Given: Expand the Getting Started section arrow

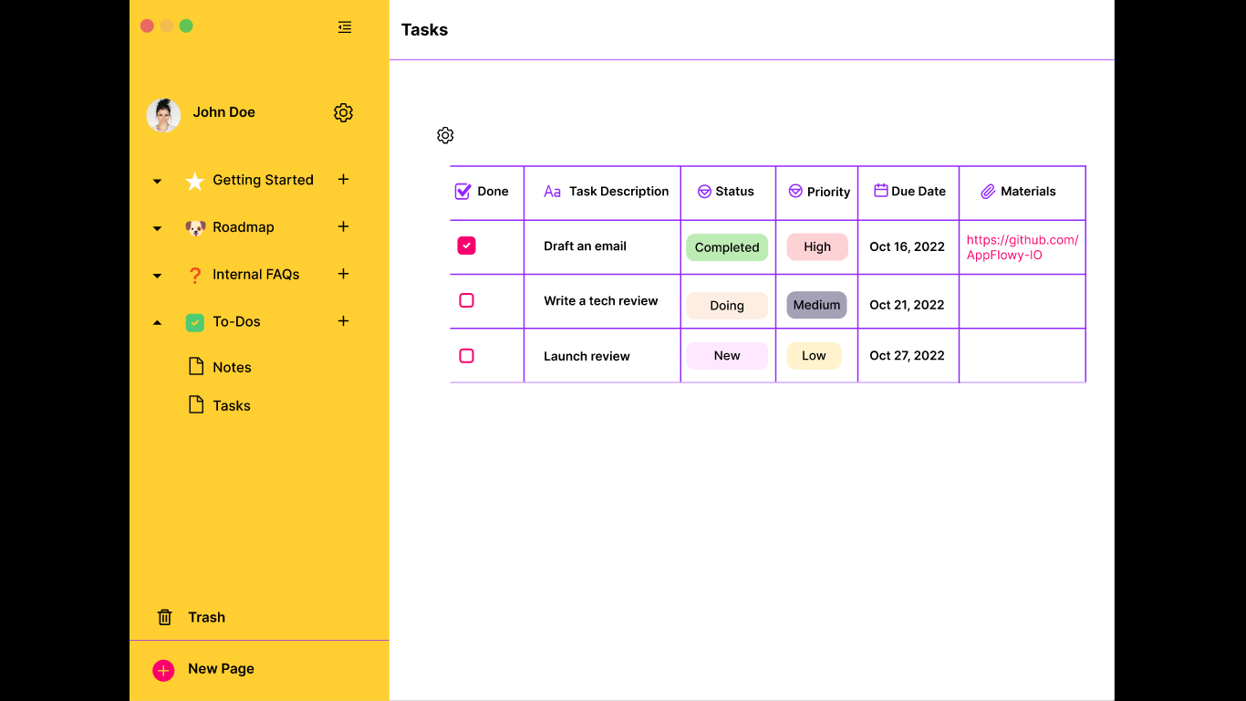Looking at the screenshot, I should click(x=157, y=181).
